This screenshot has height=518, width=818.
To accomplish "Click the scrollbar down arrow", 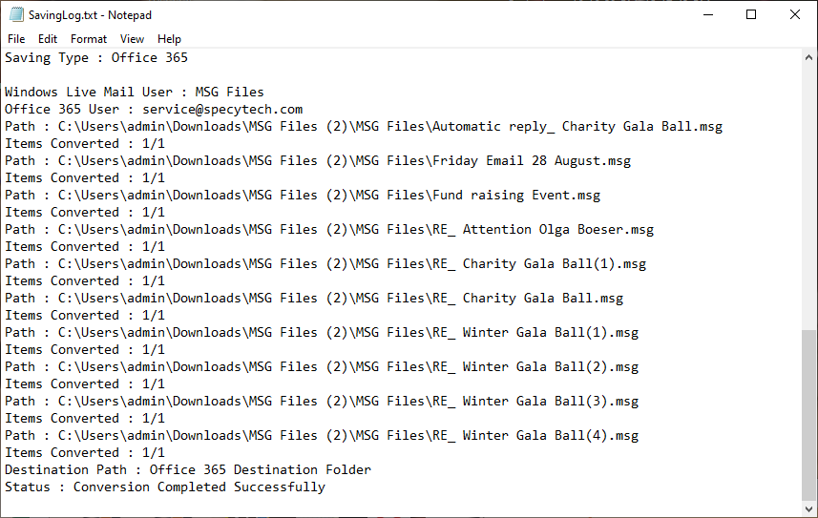I will 808,508.
